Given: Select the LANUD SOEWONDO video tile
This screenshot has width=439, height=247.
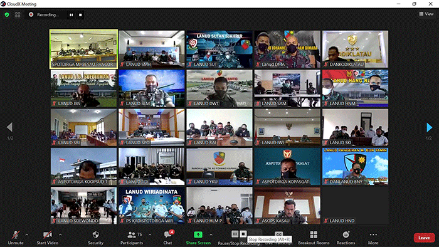Looking at the screenshot, I should 83,206.
